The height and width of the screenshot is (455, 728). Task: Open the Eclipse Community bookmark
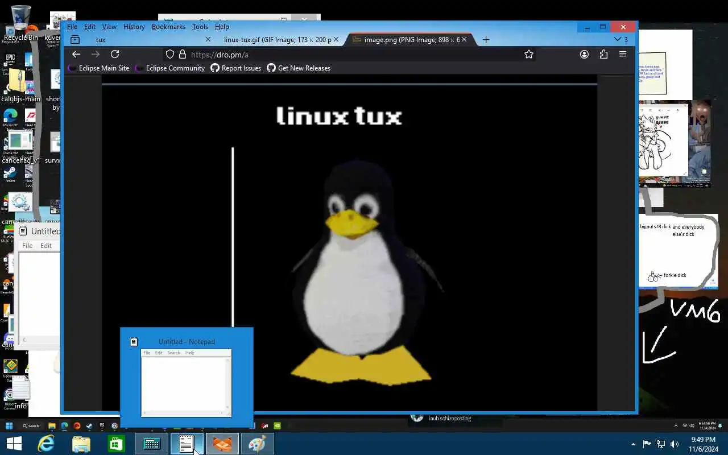pos(170,68)
